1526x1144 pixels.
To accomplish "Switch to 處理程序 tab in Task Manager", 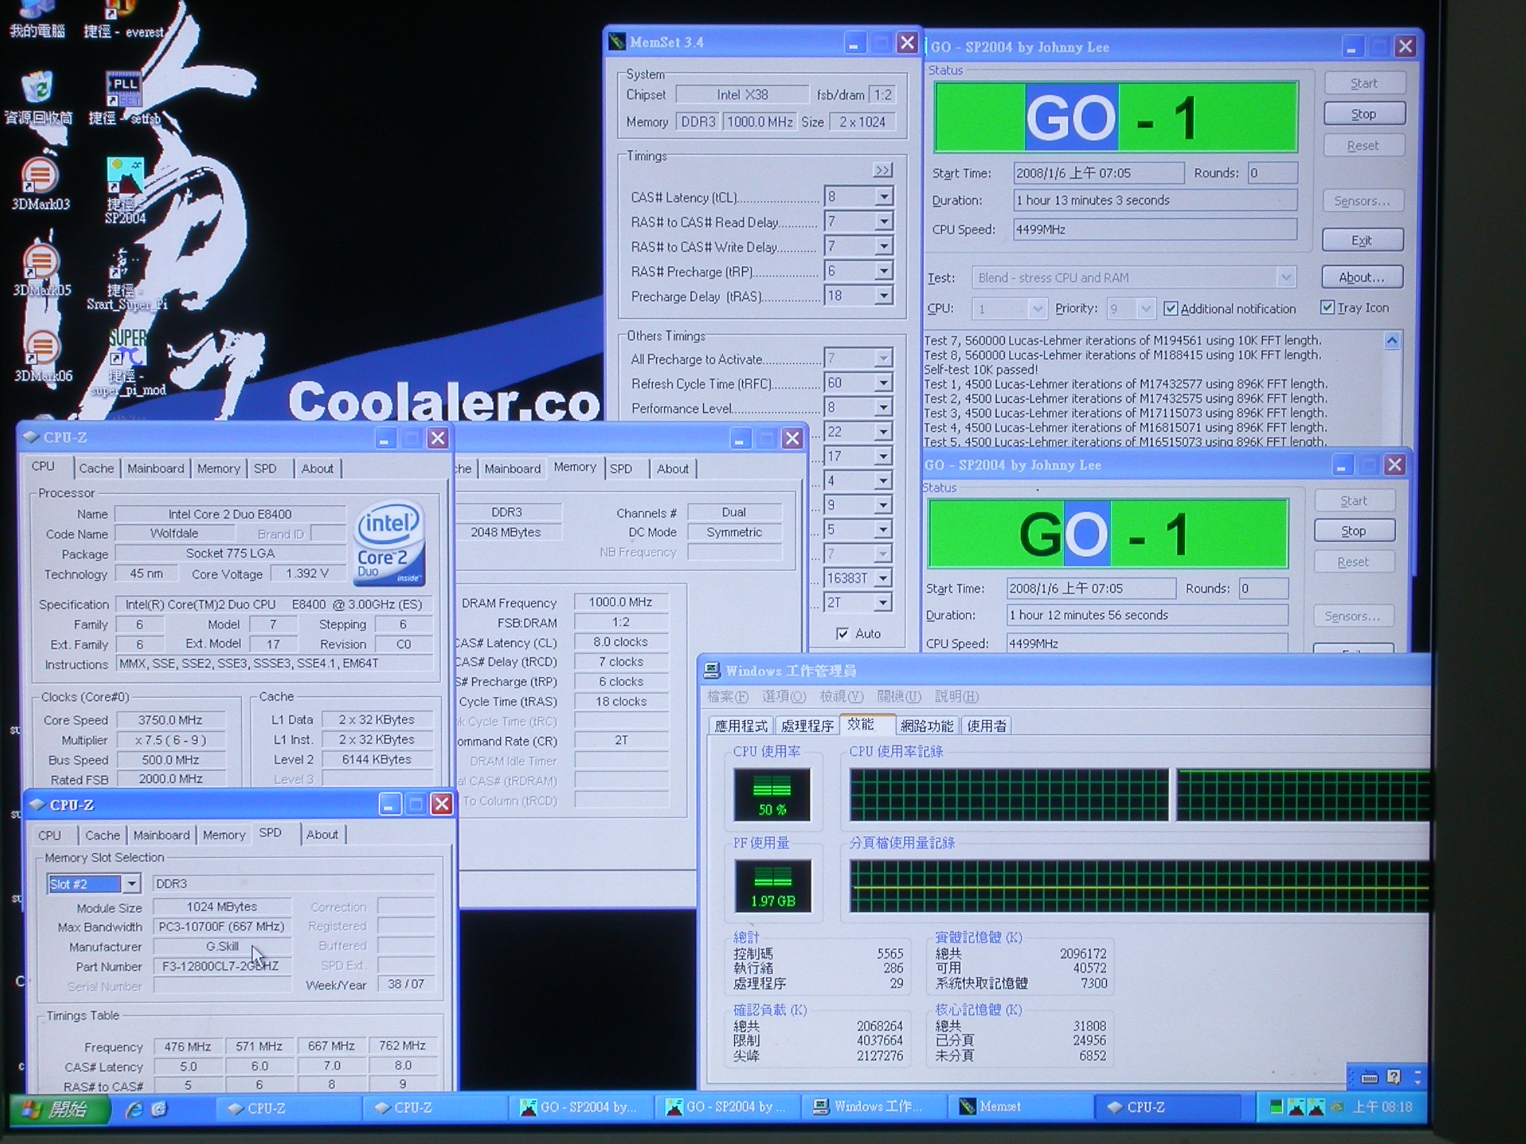I will [807, 726].
